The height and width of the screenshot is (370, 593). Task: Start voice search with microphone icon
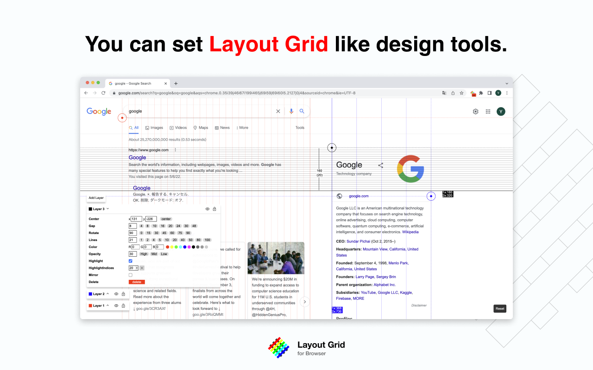[291, 111]
